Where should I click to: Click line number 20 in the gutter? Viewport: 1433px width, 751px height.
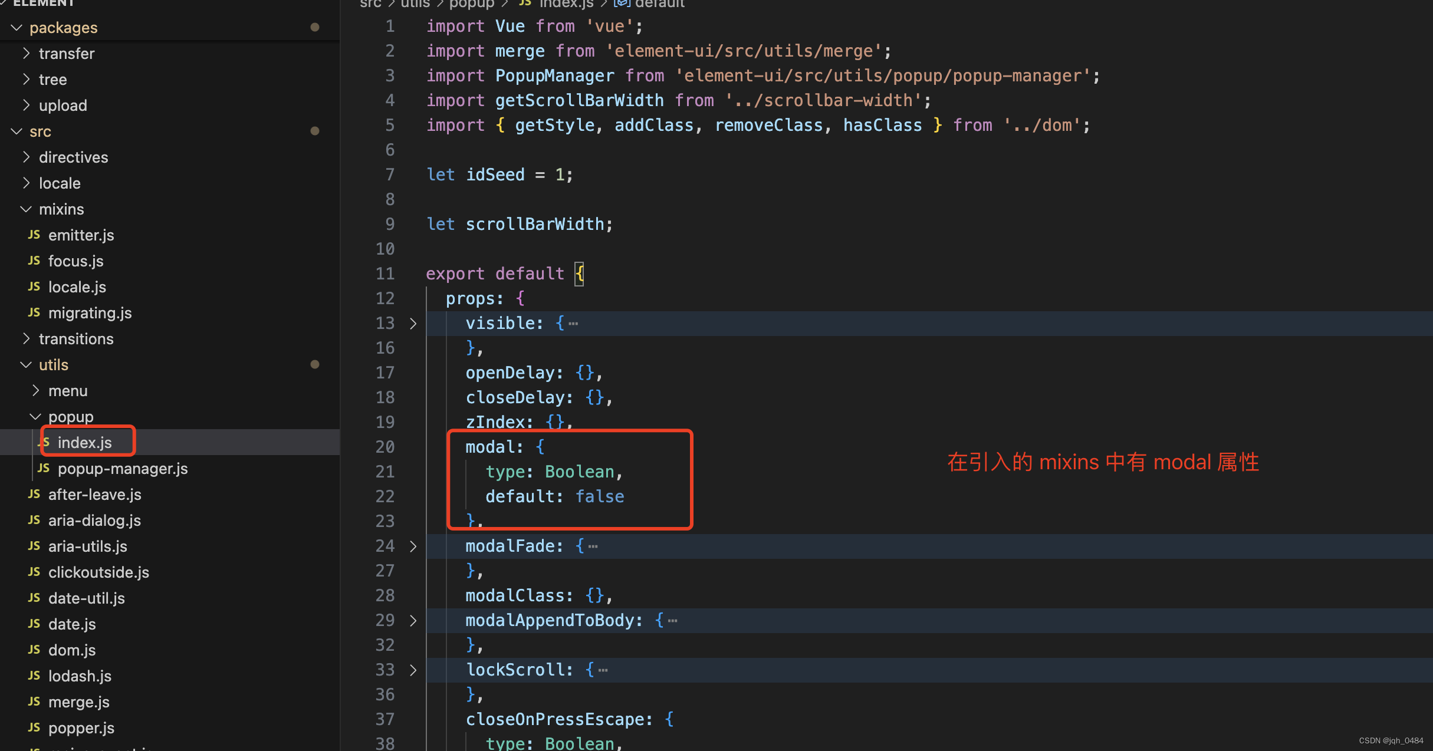click(385, 447)
